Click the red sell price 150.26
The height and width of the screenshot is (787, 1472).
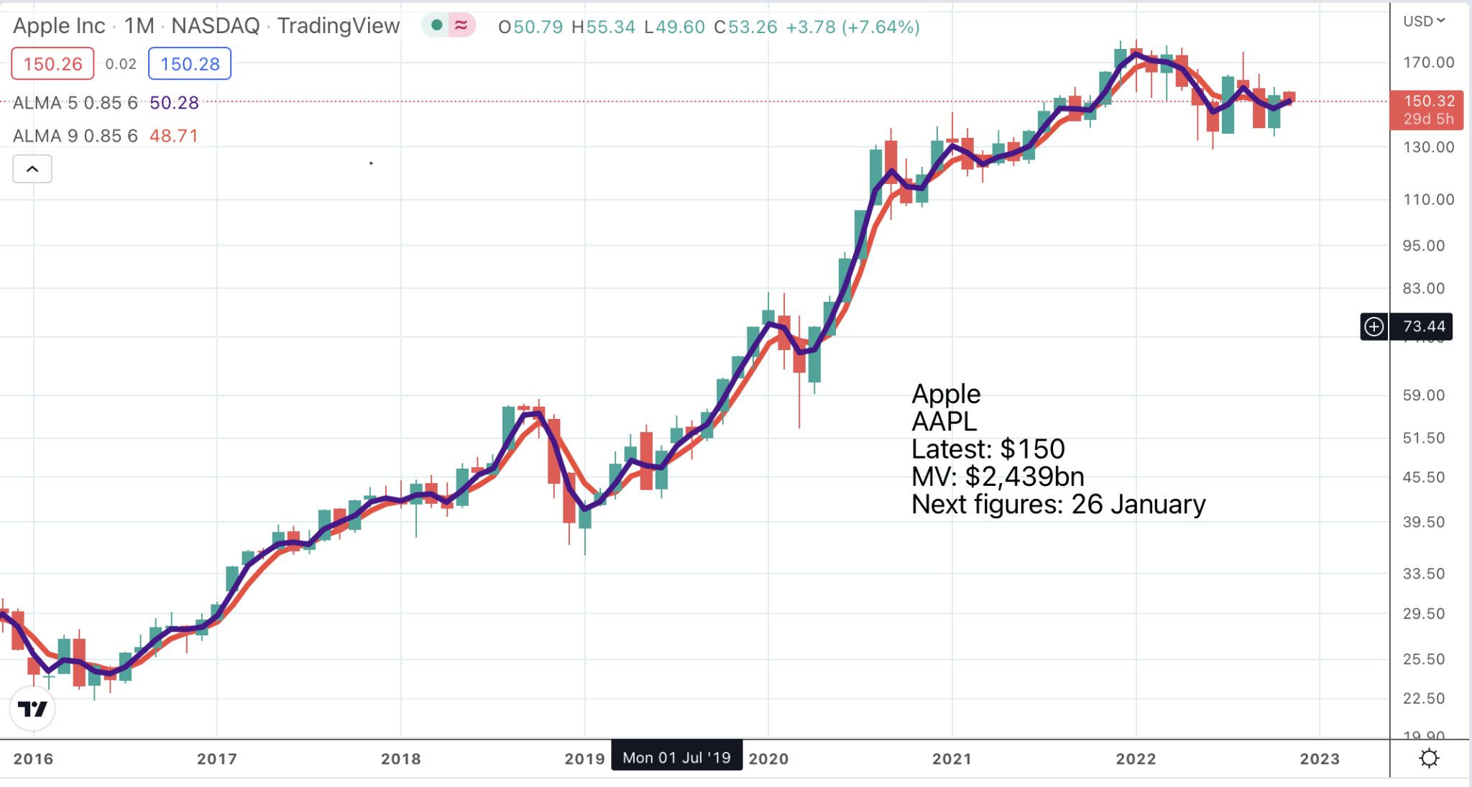pos(52,63)
